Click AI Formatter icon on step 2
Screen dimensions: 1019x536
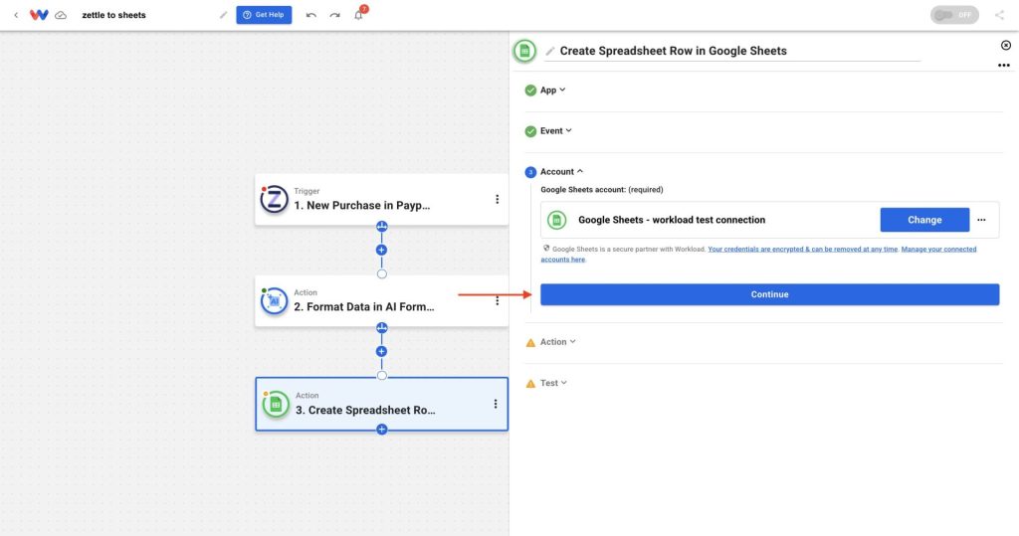pyautogui.click(x=275, y=301)
